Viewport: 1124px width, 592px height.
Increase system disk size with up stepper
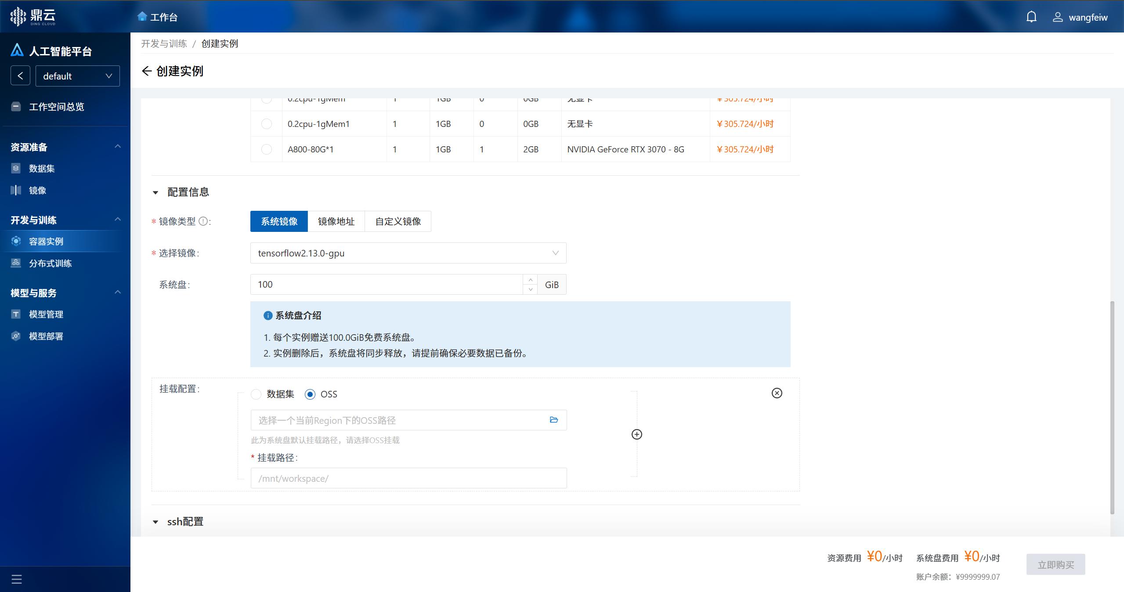click(x=530, y=280)
